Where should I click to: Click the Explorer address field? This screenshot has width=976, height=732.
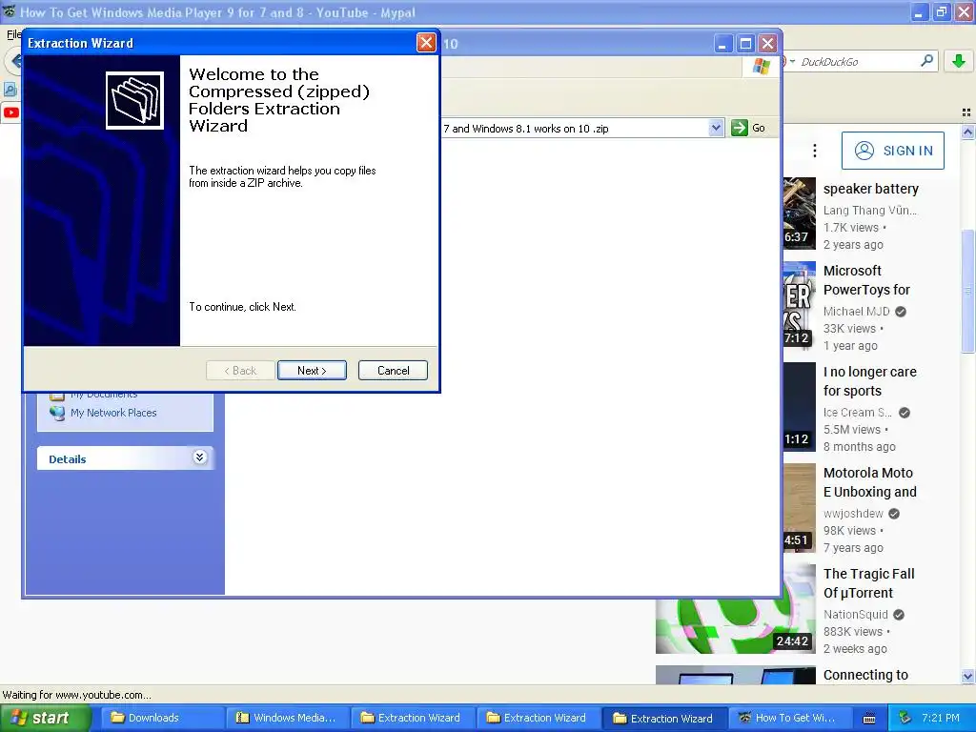575,129
